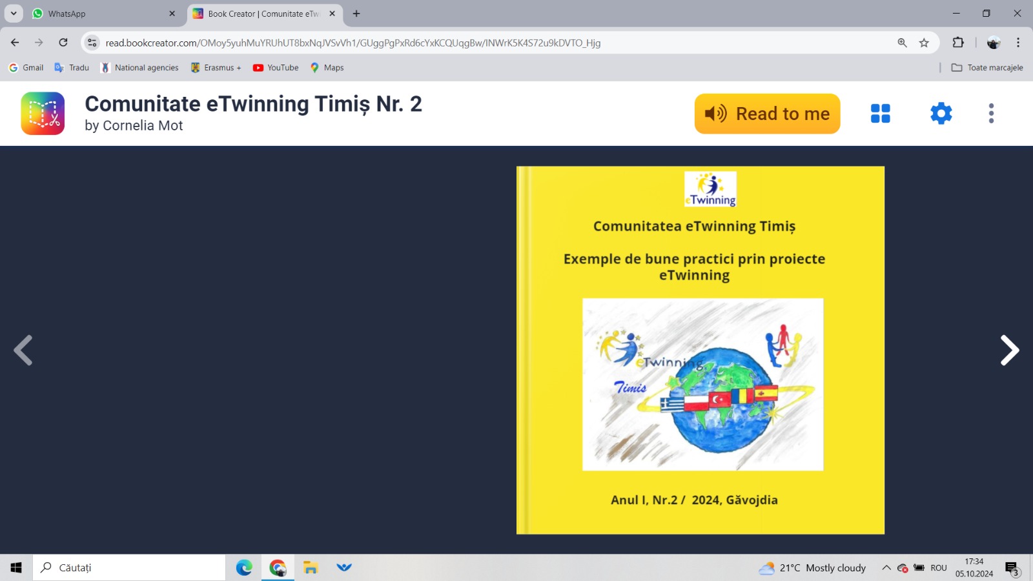Open the Chrome profile avatar
The image size is (1033, 581).
click(994, 43)
